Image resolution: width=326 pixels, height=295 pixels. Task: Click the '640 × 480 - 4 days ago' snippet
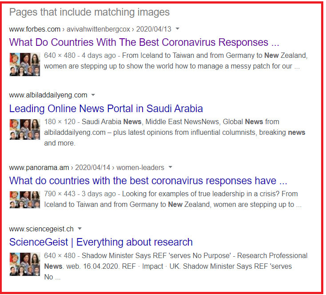point(176,61)
